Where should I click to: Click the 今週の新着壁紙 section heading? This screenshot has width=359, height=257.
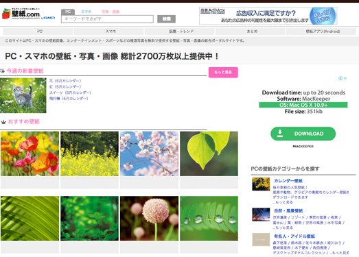[25, 71]
